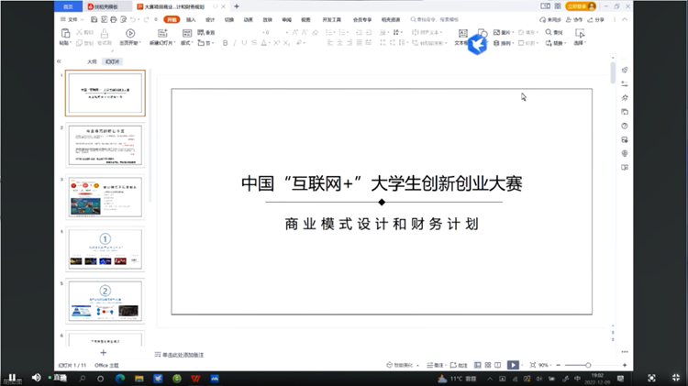Toggle Superscript formatting
The height and width of the screenshot is (386, 688).
277,43
